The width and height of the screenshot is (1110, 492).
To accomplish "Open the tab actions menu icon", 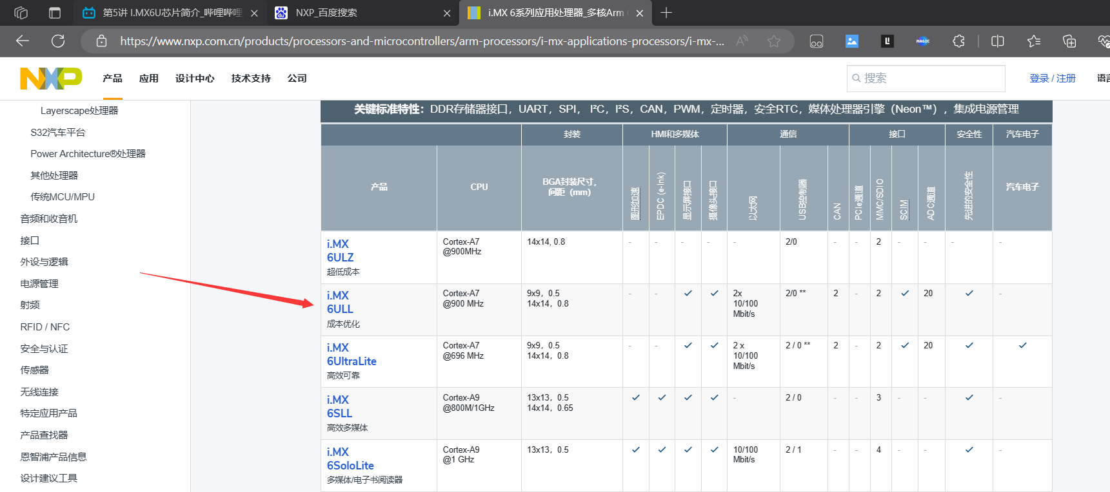I will (55, 13).
